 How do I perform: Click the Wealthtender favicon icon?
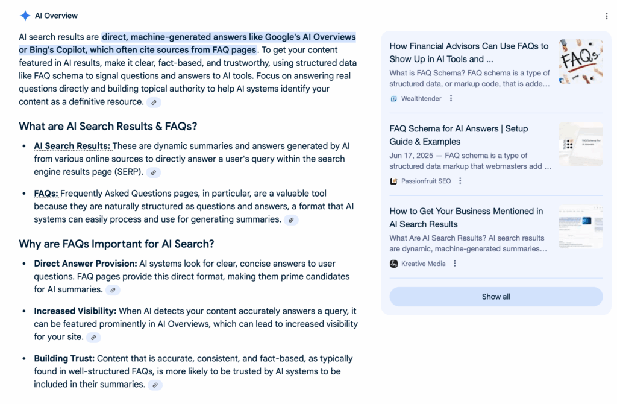click(x=394, y=98)
